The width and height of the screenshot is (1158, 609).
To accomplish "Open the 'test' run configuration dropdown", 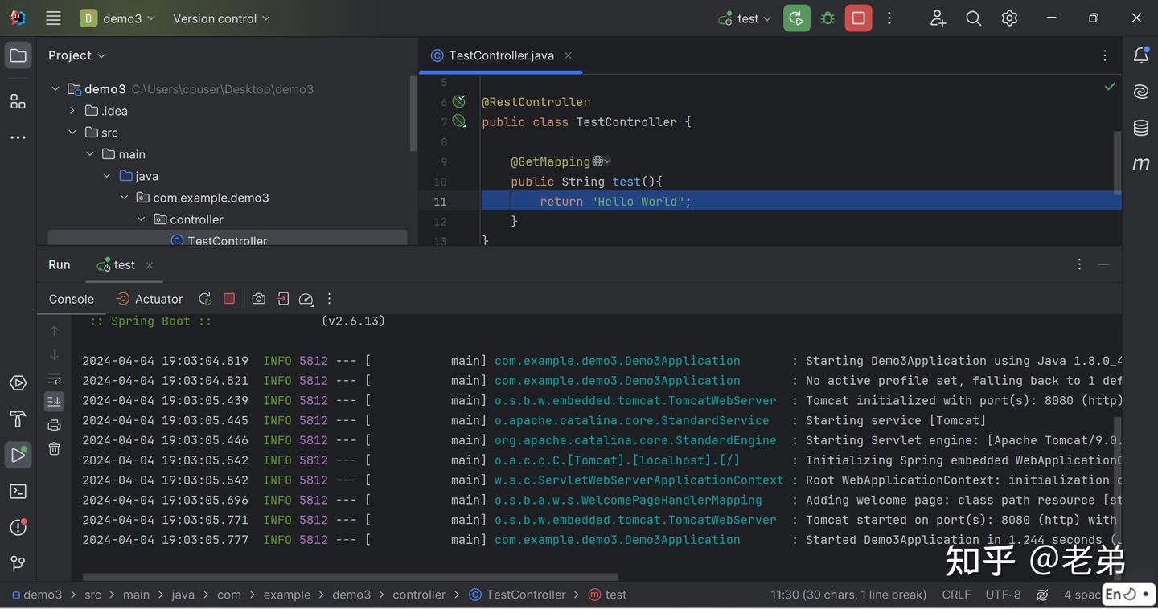I will [x=745, y=18].
